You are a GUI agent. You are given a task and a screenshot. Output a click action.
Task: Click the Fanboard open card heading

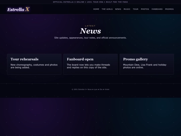(80, 59)
